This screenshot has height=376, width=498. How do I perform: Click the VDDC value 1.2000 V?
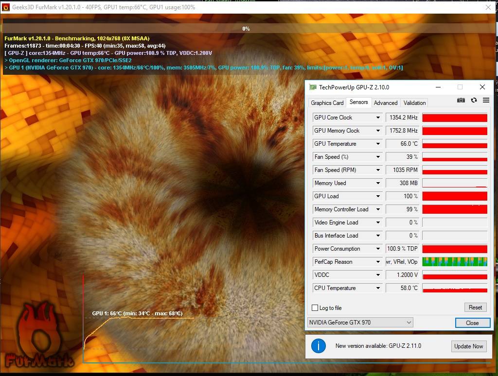click(x=402, y=275)
